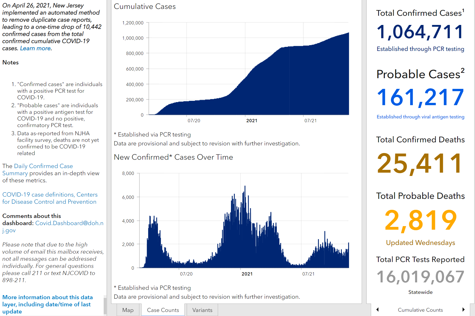This screenshot has height=316, width=475.
Task: Click the Total PCR Tests Reported number
Action: [x=420, y=277]
